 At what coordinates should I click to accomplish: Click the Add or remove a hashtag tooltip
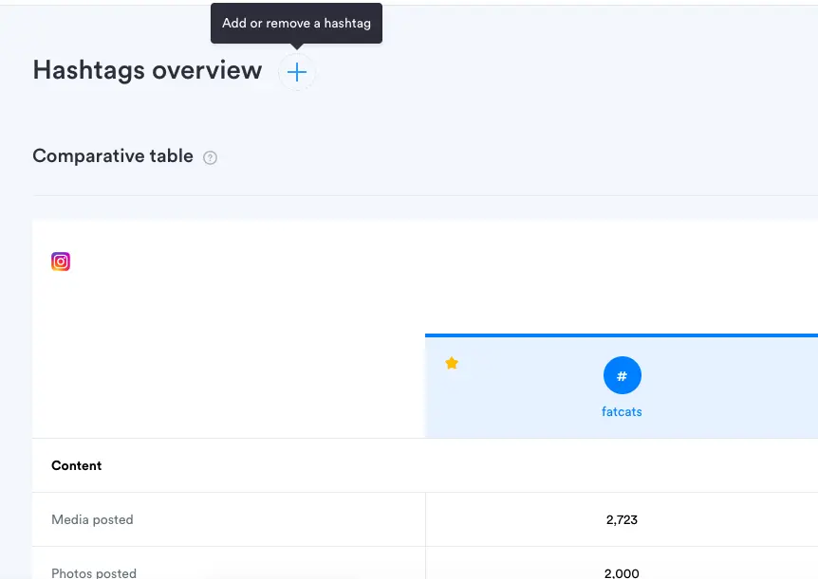(x=296, y=24)
